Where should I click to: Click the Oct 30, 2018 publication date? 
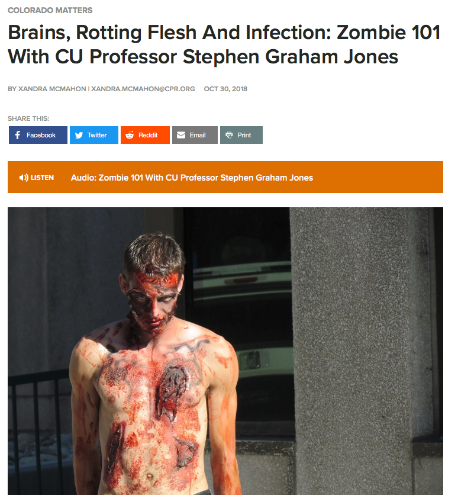[225, 89]
